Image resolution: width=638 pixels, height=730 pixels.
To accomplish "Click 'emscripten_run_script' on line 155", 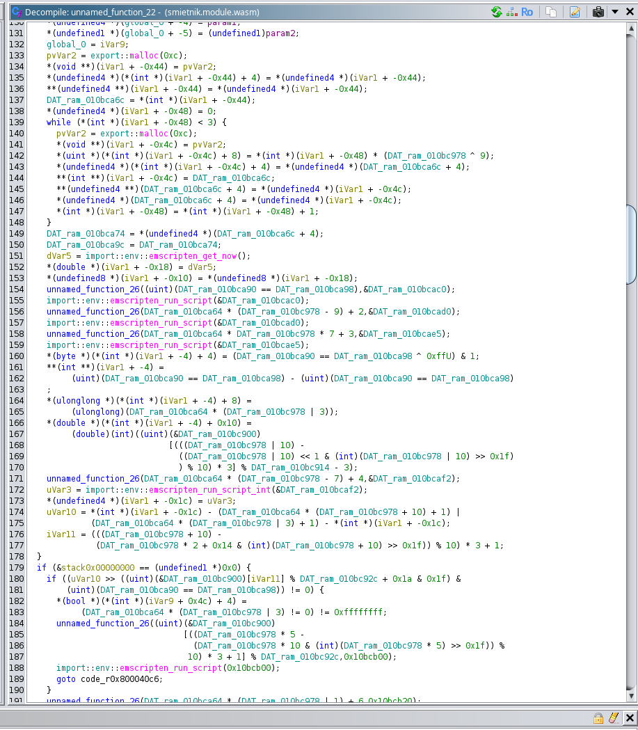I will (161, 301).
